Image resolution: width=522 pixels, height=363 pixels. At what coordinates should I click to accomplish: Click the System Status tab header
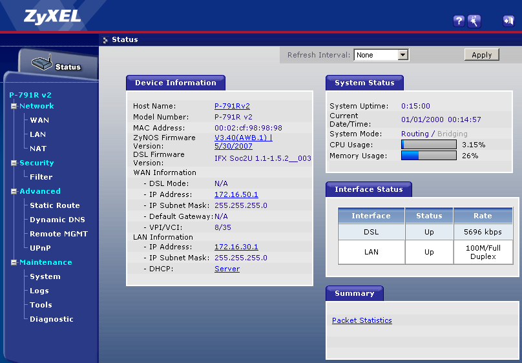(x=364, y=83)
